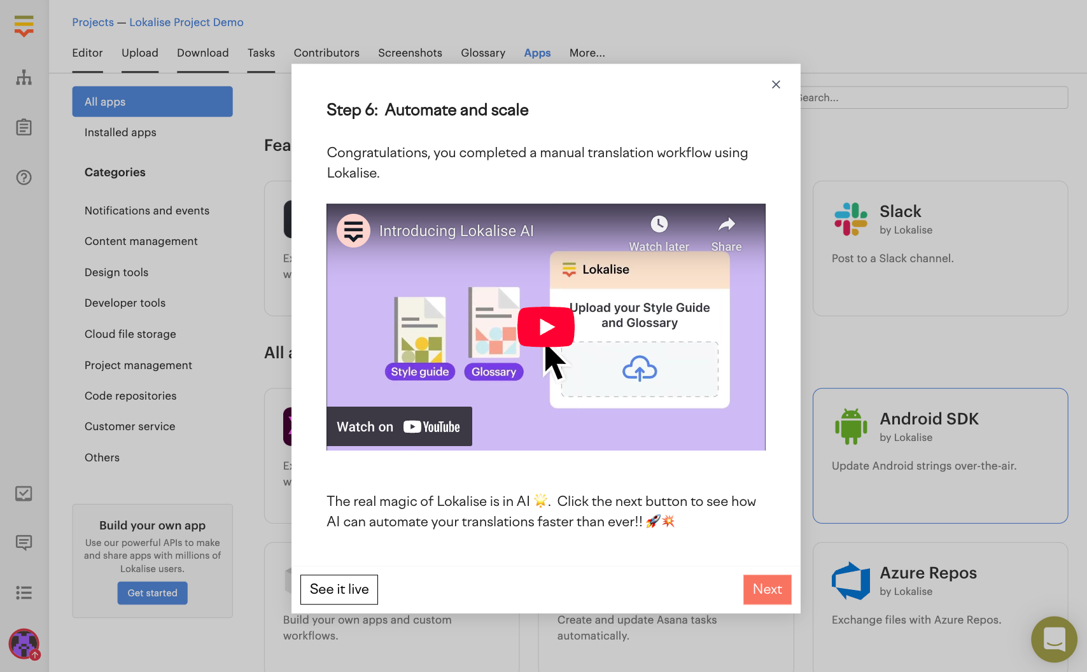Click the Android SDK robot icon
This screenshot has width=1087, height=672.
pos(851,426)
